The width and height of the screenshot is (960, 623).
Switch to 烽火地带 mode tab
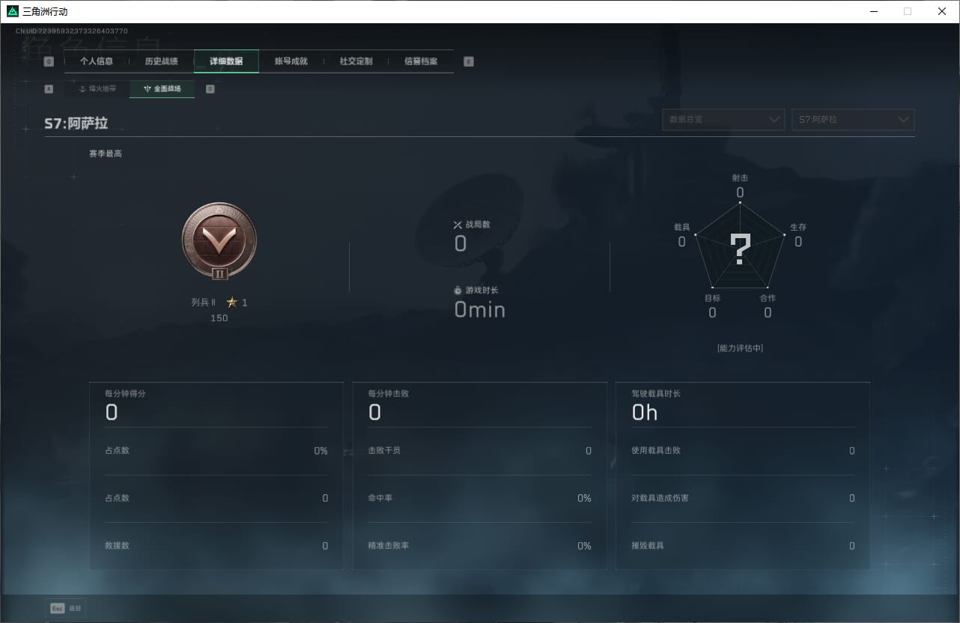[97, 89]
